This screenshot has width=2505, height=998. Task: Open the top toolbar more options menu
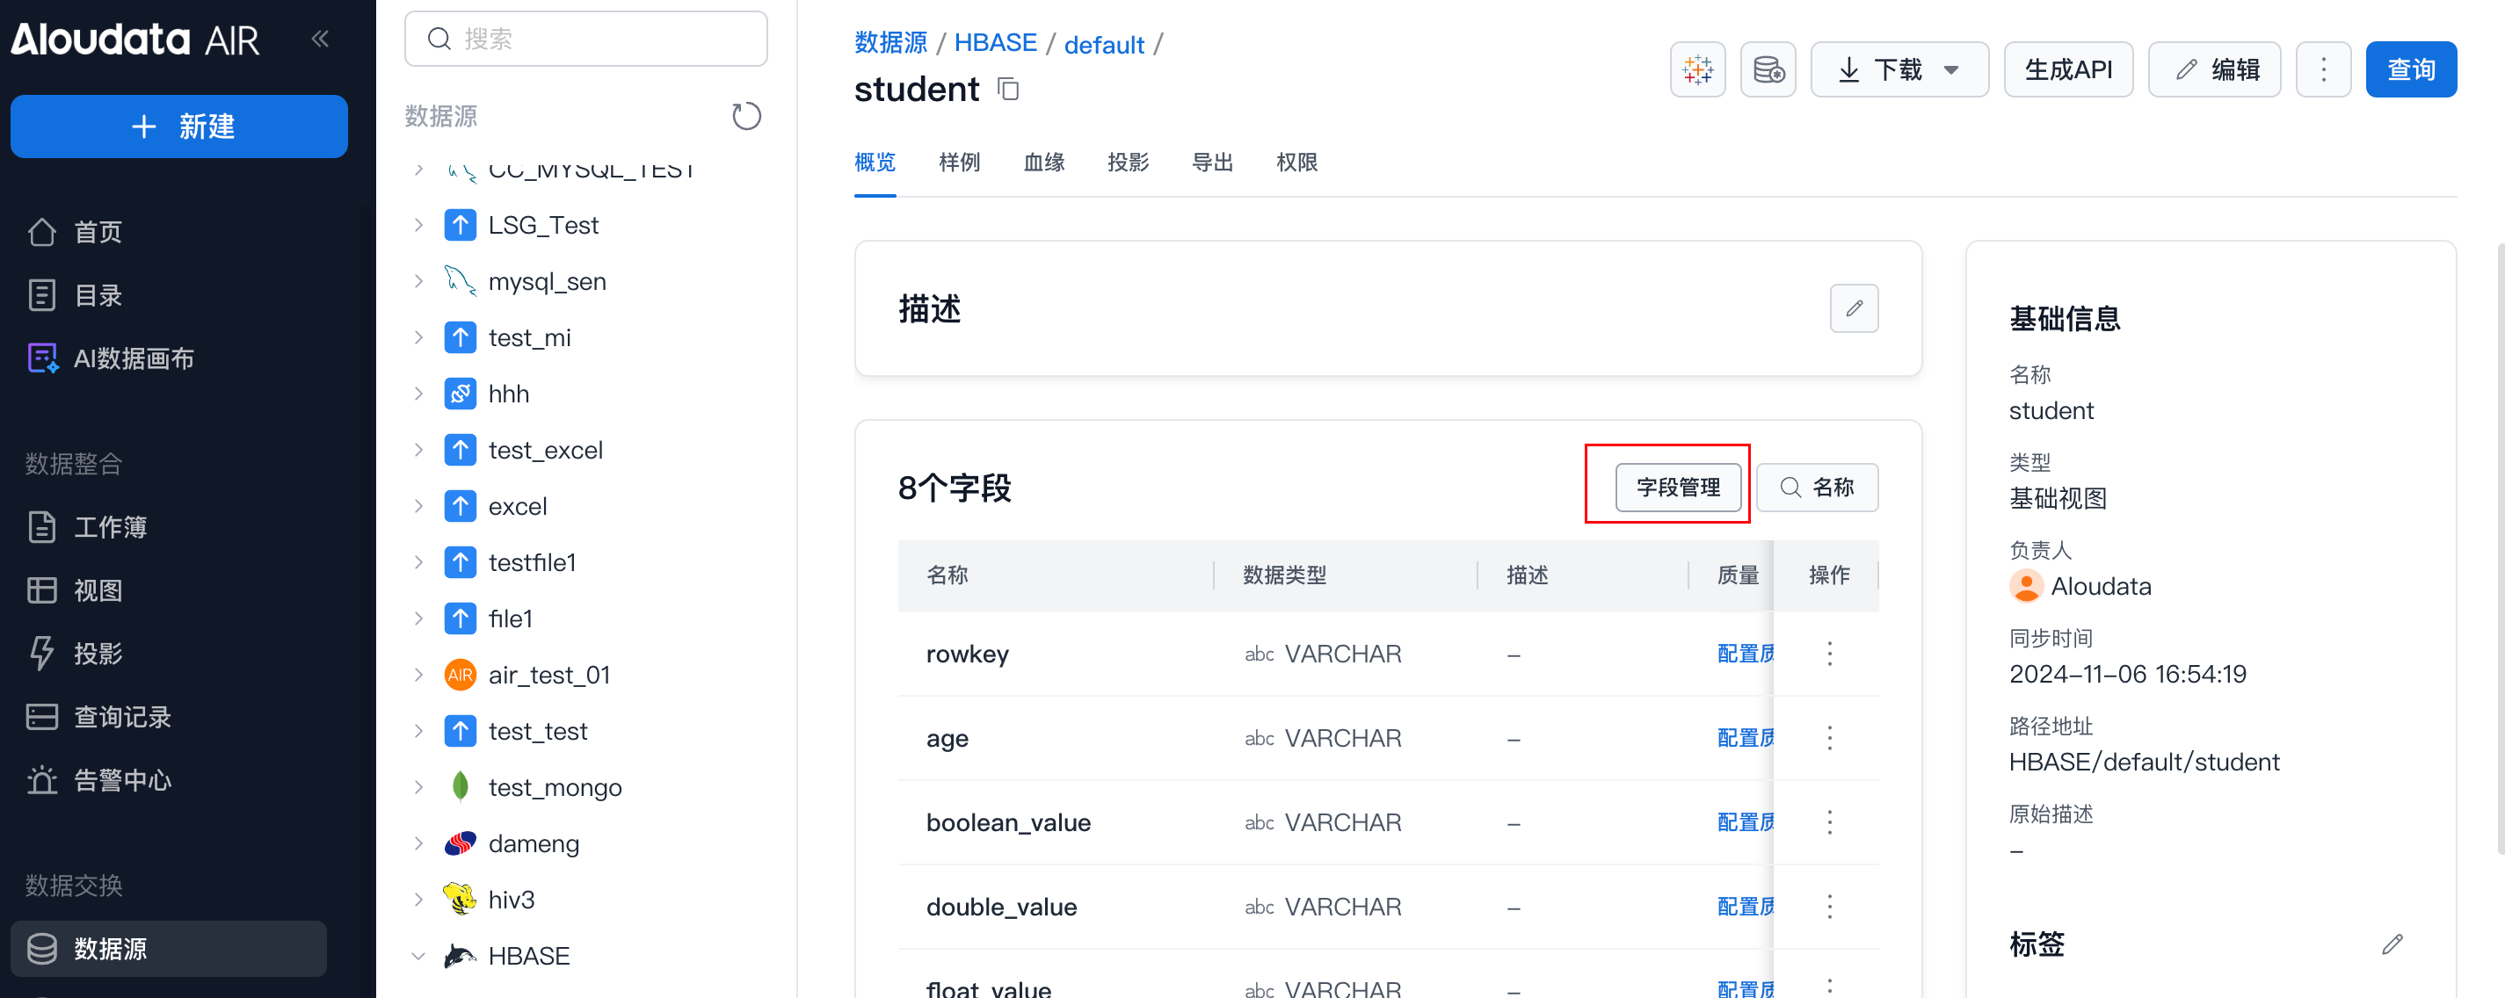[2322, 70]
